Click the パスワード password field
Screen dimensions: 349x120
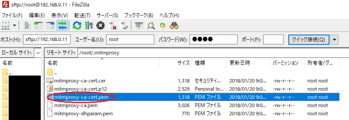click(213, 40)
